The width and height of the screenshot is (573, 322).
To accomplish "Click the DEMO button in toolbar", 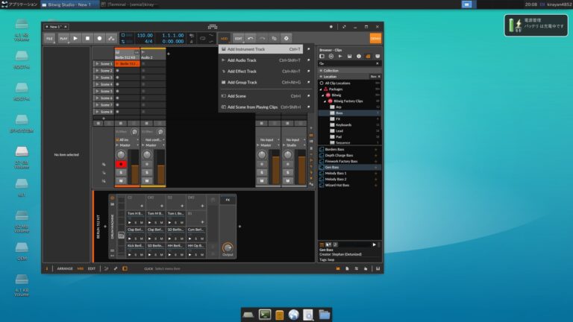I will pyautogui.click(x=375, y=38).
